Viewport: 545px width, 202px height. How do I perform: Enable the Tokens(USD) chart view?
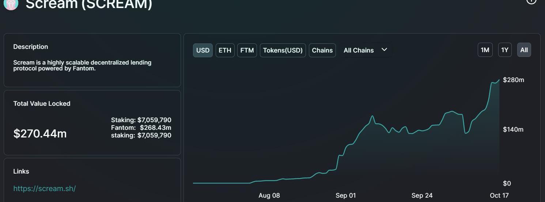(x=283, y=50)
